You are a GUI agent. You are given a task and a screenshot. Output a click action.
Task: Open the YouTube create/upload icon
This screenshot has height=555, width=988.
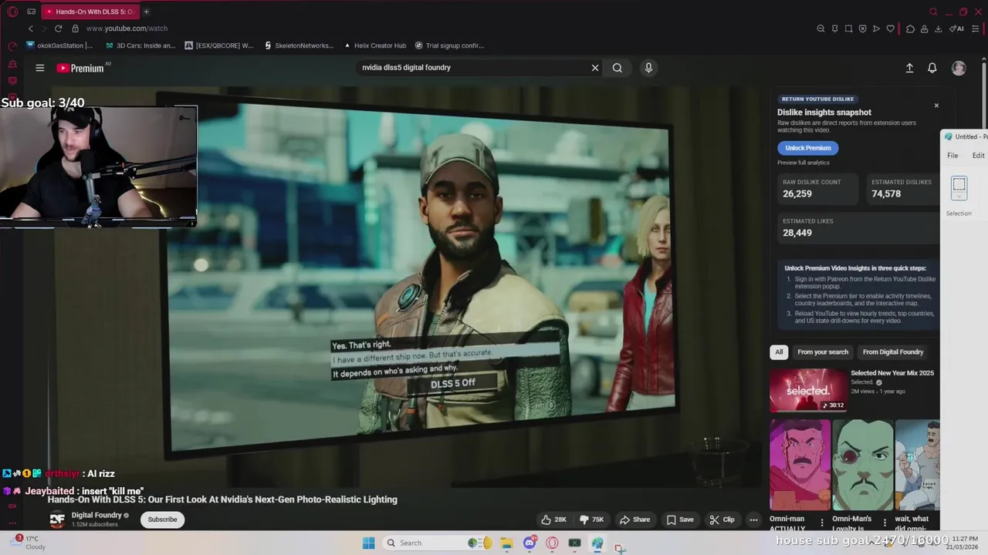[909, 68]
